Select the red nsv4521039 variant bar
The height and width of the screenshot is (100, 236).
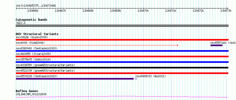(x=122, y=73)
